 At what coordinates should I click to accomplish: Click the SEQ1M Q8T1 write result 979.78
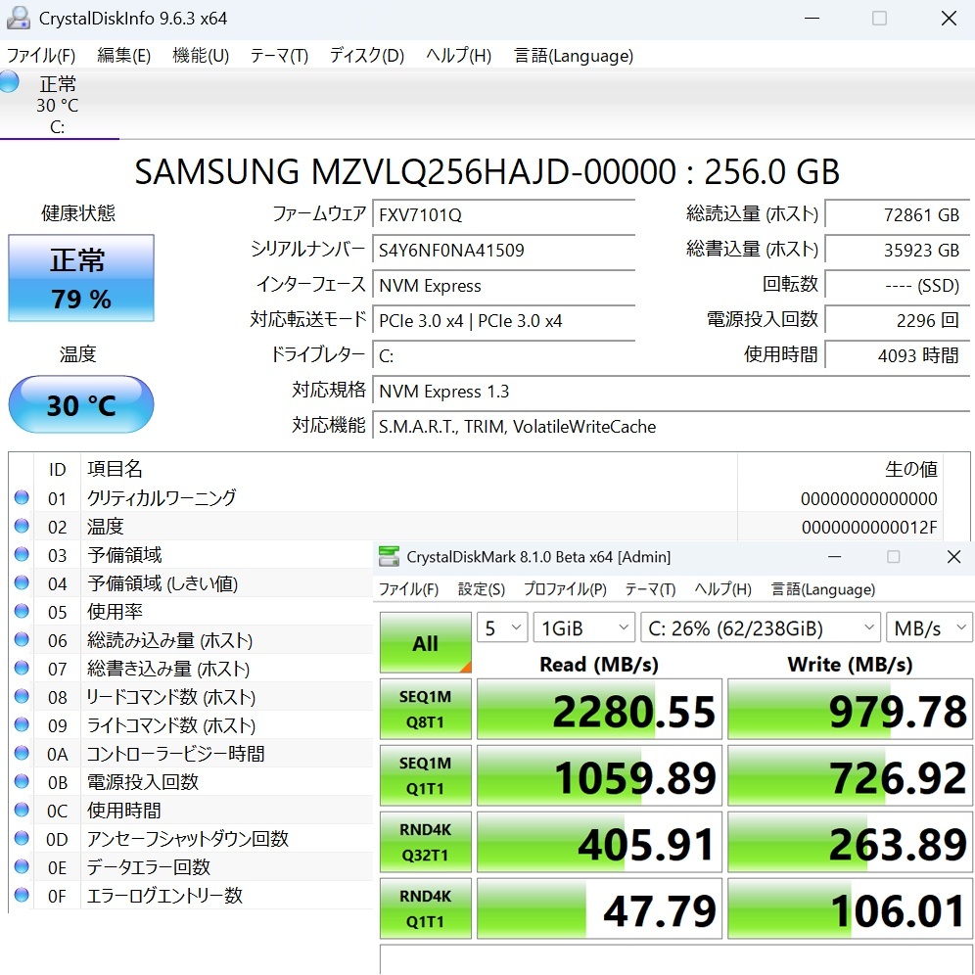pyautogui.click(x=850, y=710)
